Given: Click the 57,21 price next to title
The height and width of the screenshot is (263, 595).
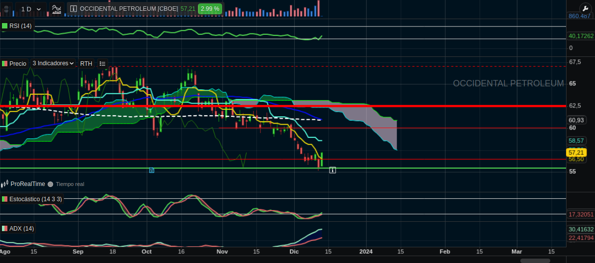Looking at the screenshot, I should coord(187,9).
